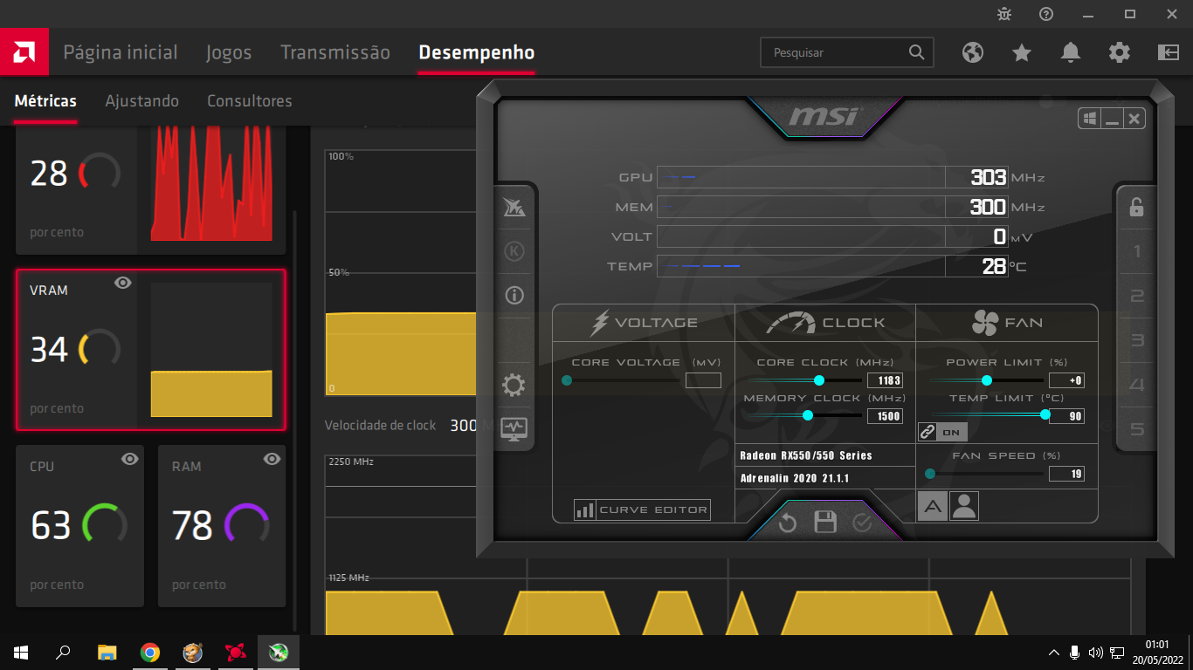Select the CPU metric card
This screenshot has width=1193, height=670.
pos(79,526)
